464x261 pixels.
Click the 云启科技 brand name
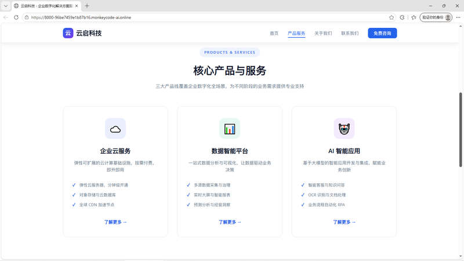(x=89, y=33)
